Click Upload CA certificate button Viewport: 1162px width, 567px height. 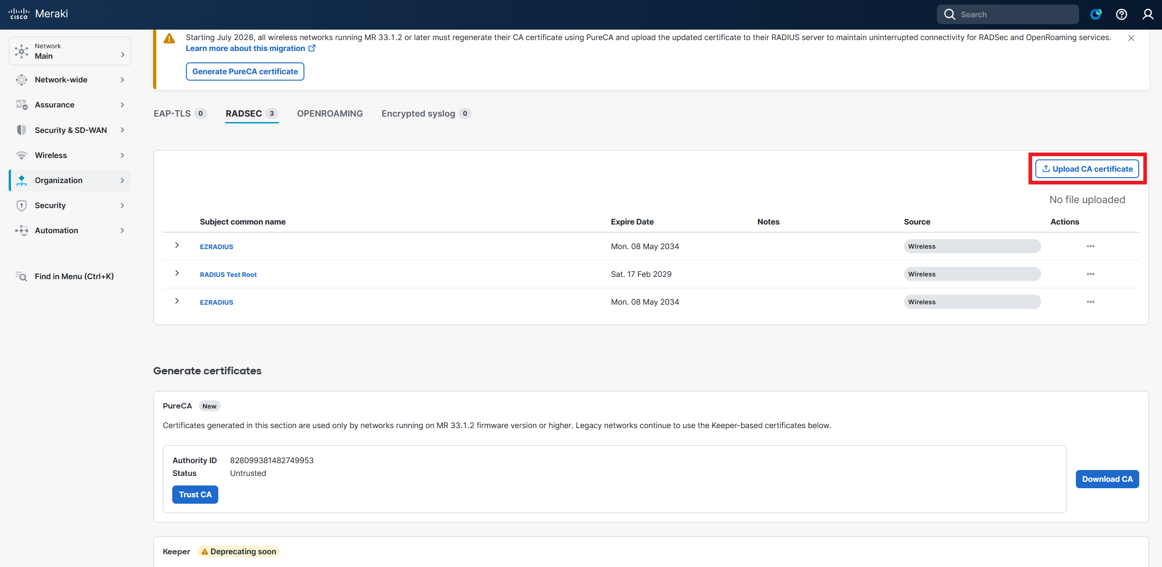[1087, 169]
